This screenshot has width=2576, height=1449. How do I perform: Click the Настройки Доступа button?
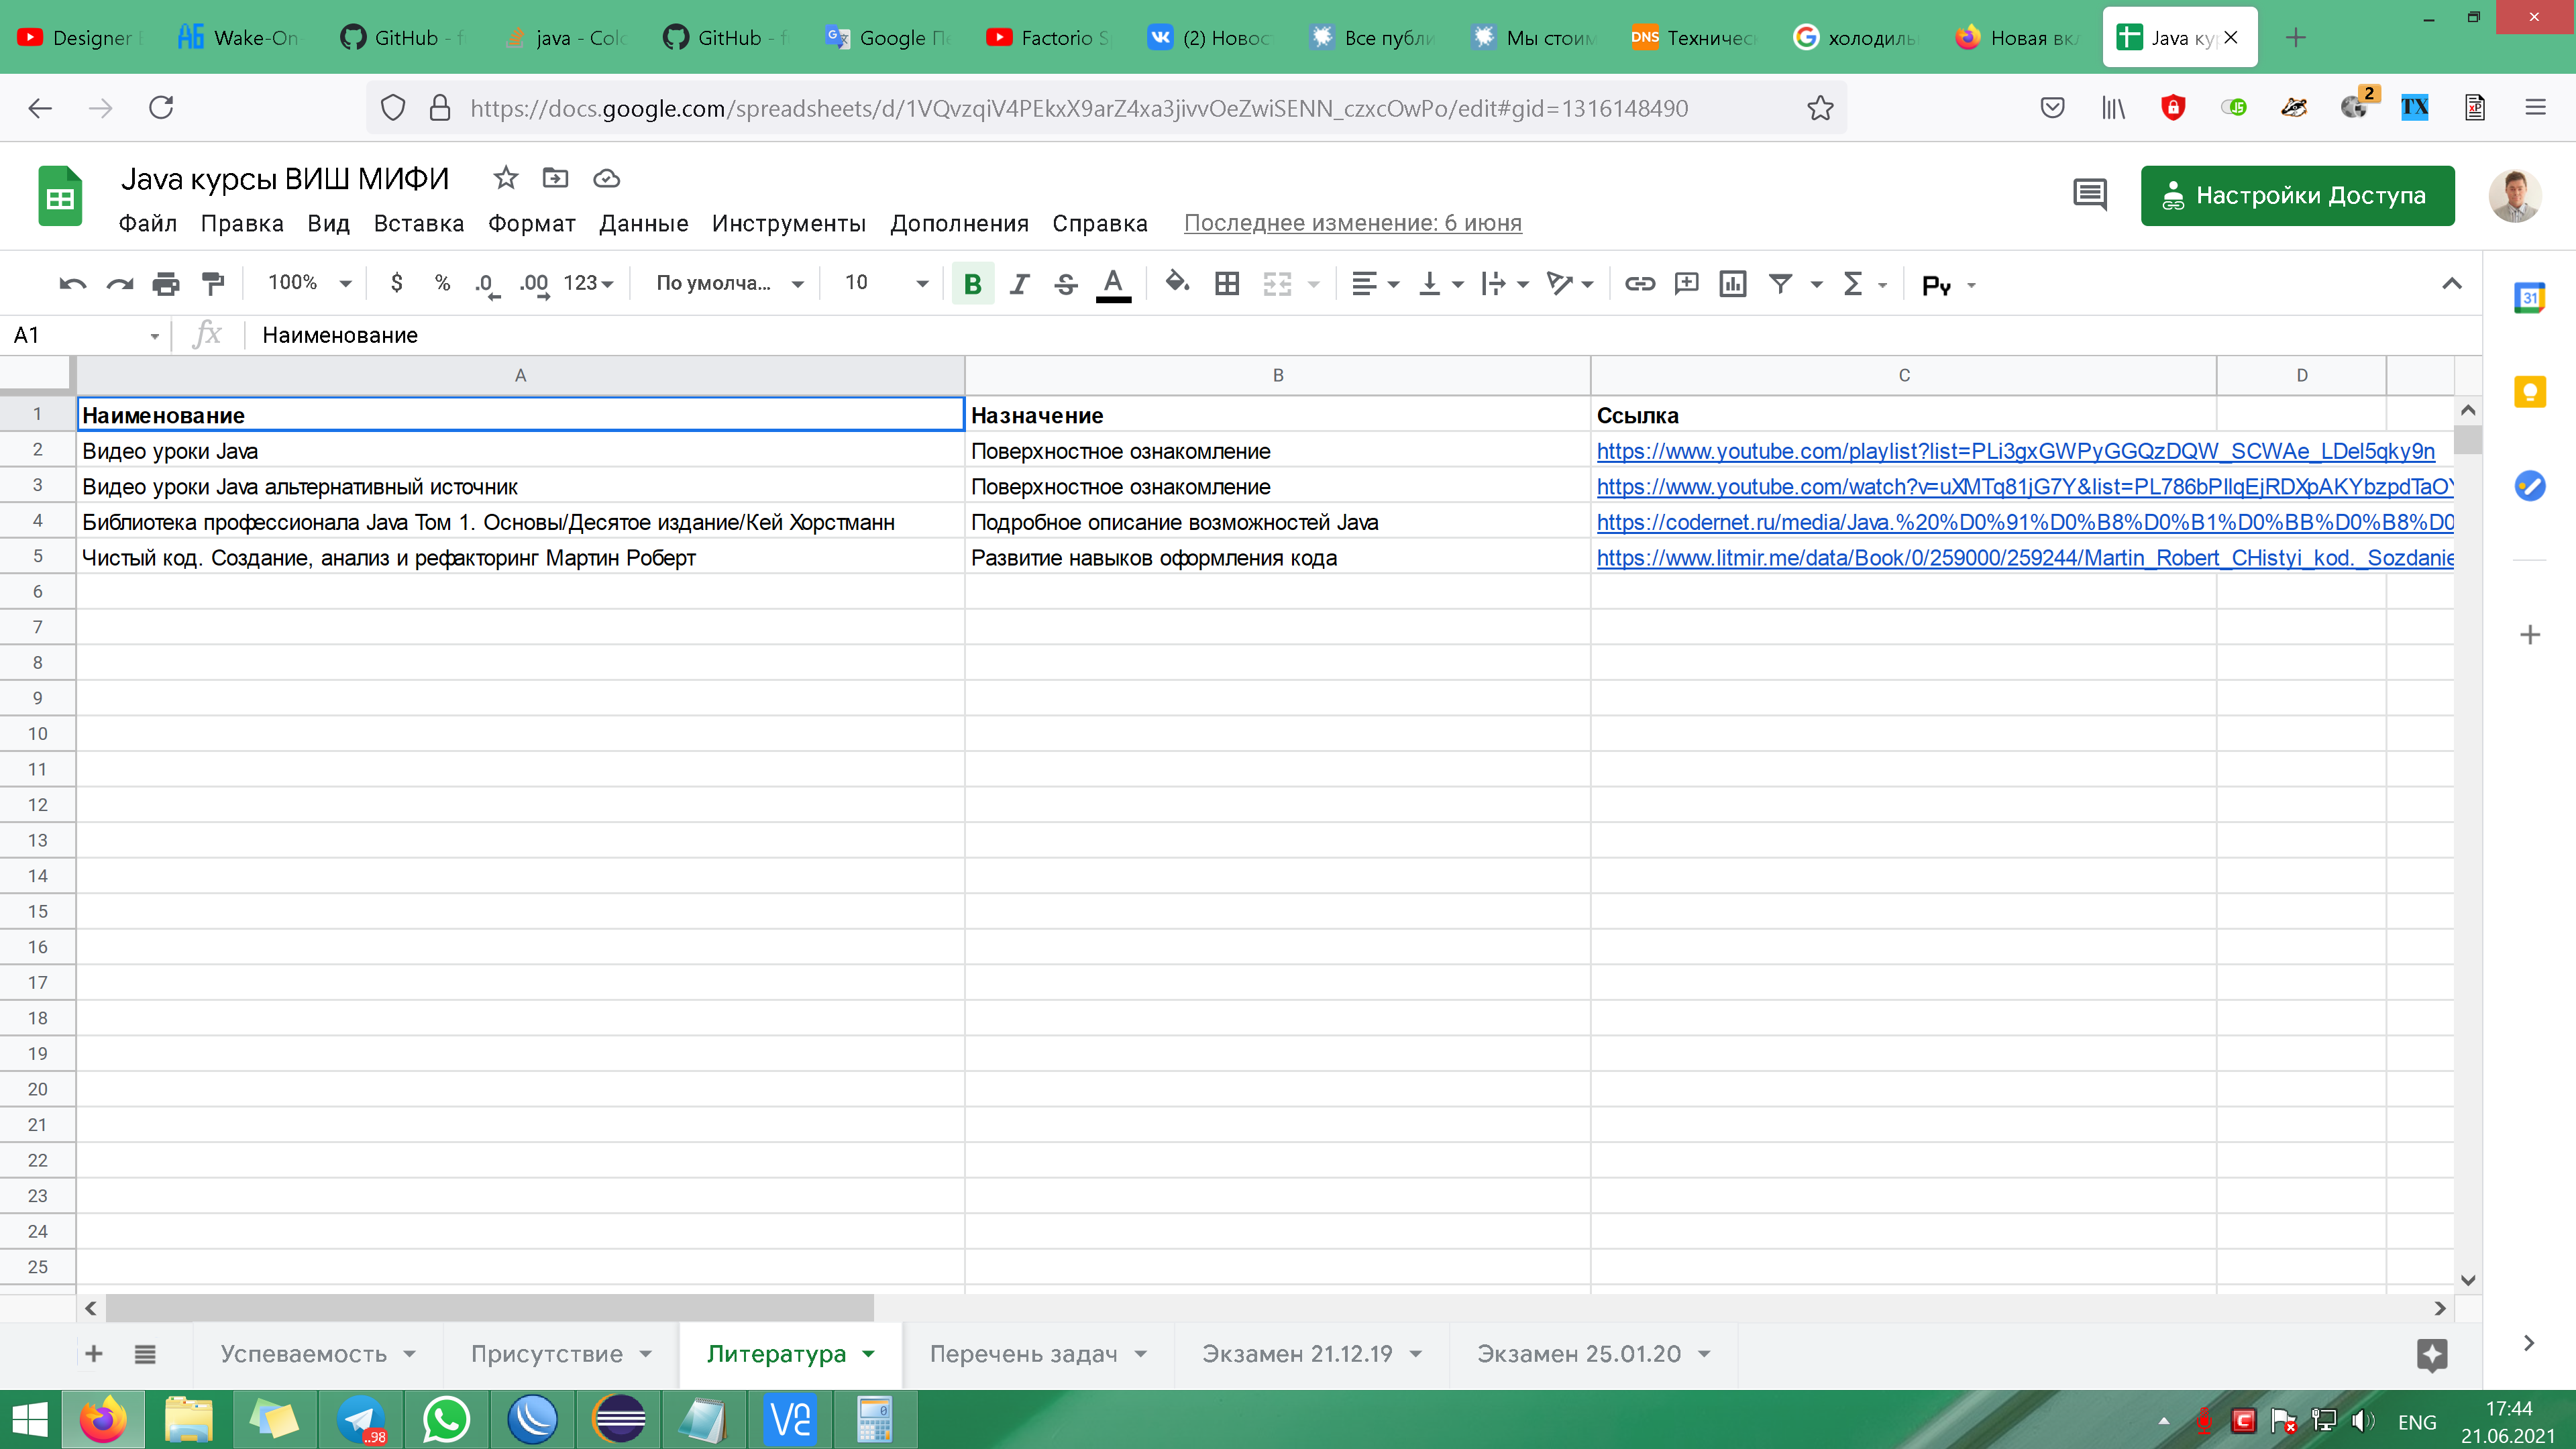2297,195
